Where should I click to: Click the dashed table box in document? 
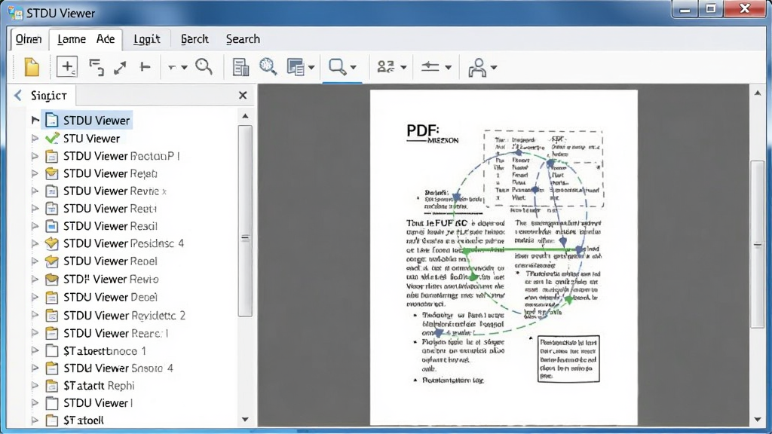[544, 168]
